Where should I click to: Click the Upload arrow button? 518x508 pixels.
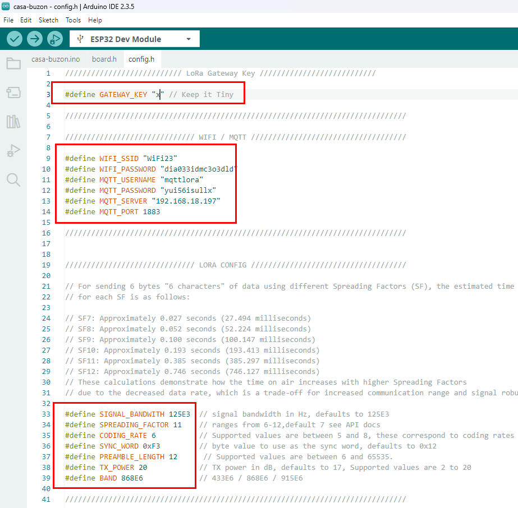click(x=35, y=39)
